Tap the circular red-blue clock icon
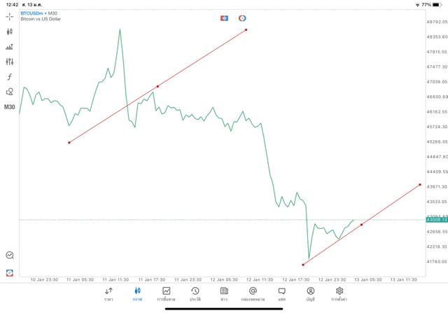The image size is (448, 313). [242, 18]
